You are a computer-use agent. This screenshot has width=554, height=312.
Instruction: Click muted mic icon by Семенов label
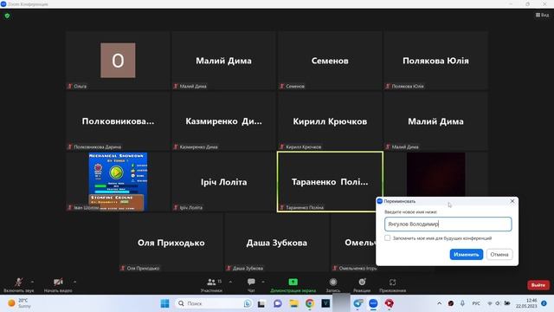(281, 86)
